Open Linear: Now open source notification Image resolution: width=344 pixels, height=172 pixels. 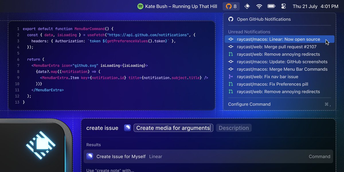pyautogui.click(x=279, y=39)
